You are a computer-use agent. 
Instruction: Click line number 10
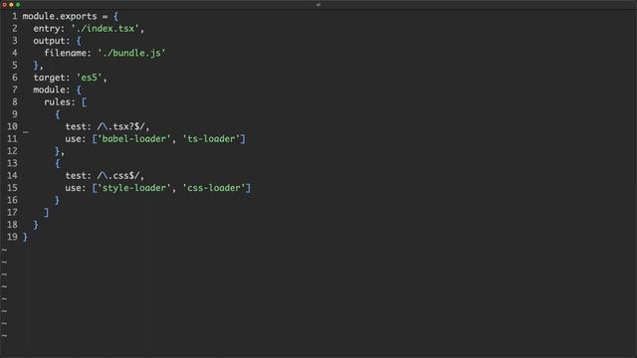tap(12, 126)
